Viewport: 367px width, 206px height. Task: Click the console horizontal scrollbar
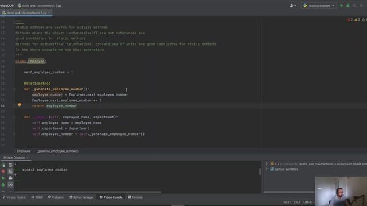[x=88, y=192]
